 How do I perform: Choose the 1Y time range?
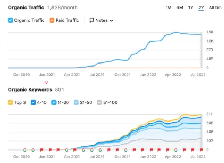pos(190,7)
